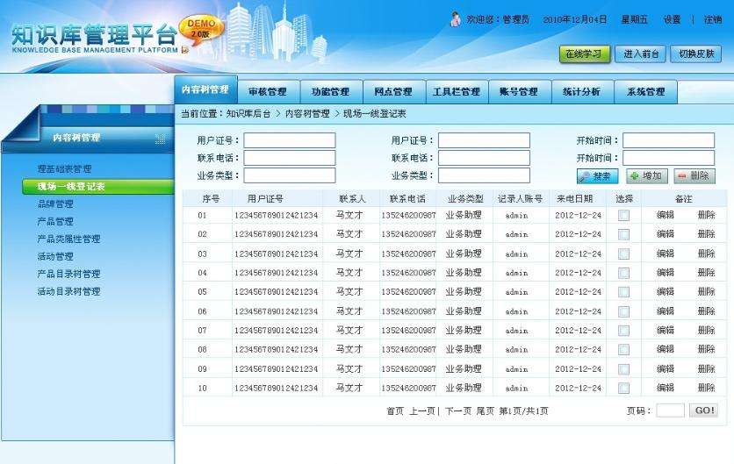Image resolution: width=734 pixels, height=464 pixels.
Task: Focus the first 联系电话 input field
Action: (x=290, y=158)
